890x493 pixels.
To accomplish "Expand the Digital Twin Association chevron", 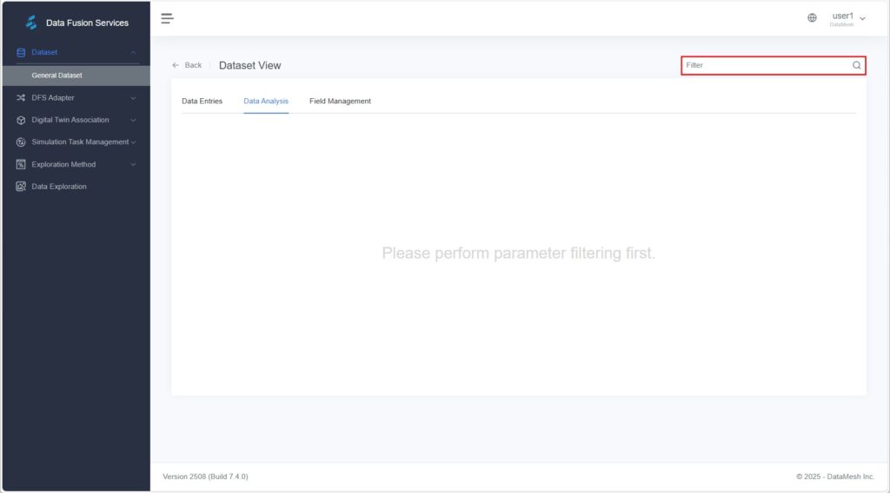I will coord(133,120).
